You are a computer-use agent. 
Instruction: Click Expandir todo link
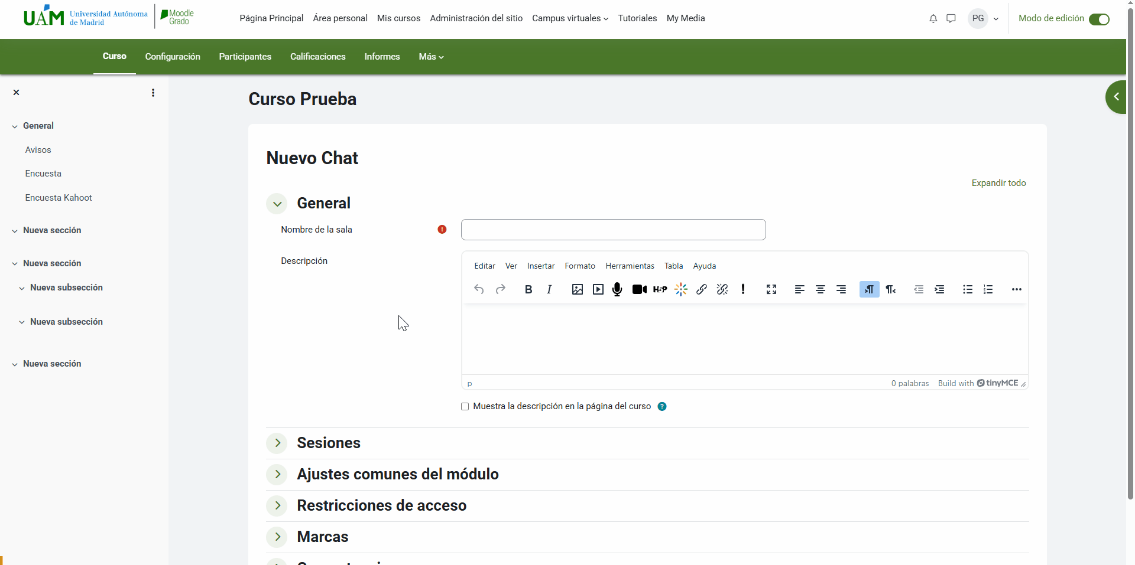(998, 183)
